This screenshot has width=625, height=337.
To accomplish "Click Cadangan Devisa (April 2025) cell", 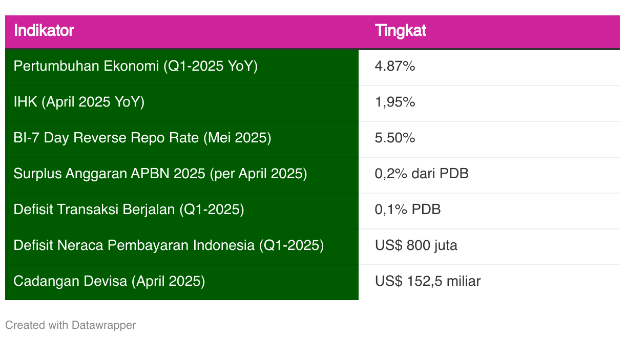I will pos(182,282).
